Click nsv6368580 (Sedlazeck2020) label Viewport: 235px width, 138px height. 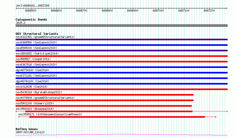pyautogui.click(x=36, y=42)
